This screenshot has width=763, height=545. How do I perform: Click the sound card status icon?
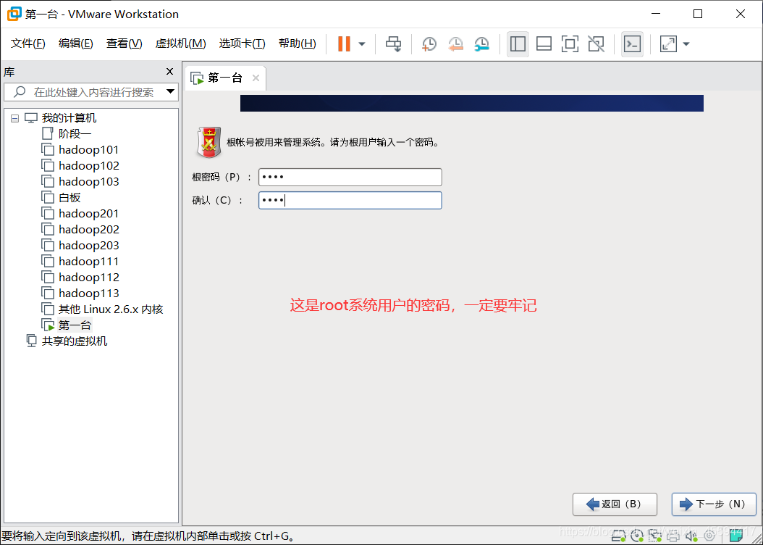point(691,536)
